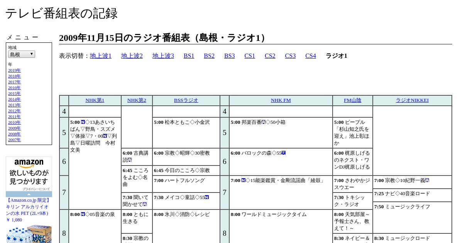Image resolution: width=463 pixels, height=243 pixels.
Task: Open the 2009年 year link
Action: 14,128
